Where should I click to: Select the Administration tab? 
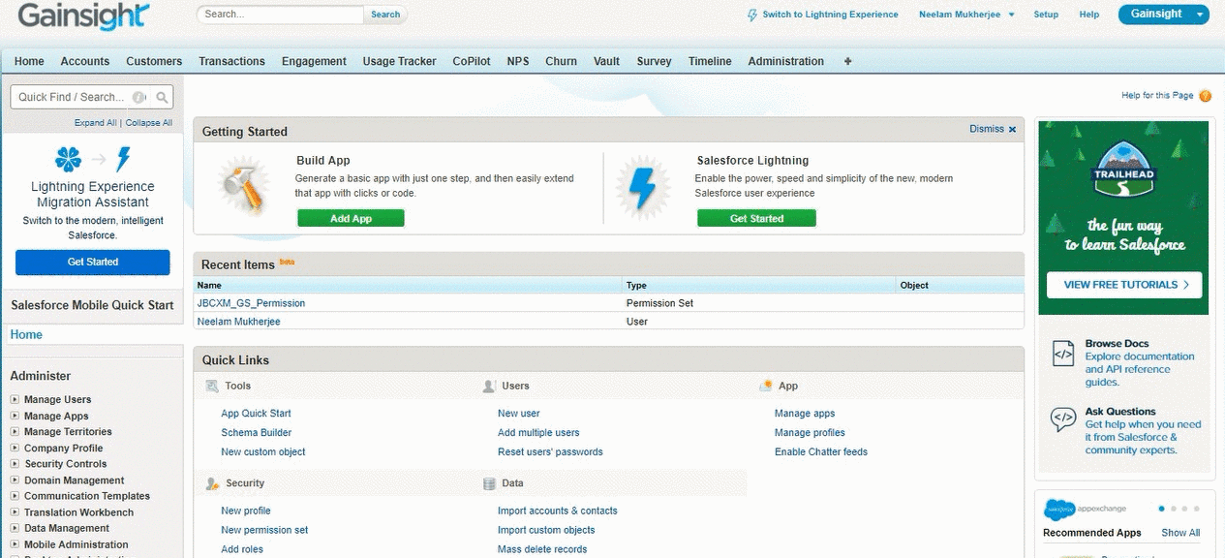coord(785,61)
